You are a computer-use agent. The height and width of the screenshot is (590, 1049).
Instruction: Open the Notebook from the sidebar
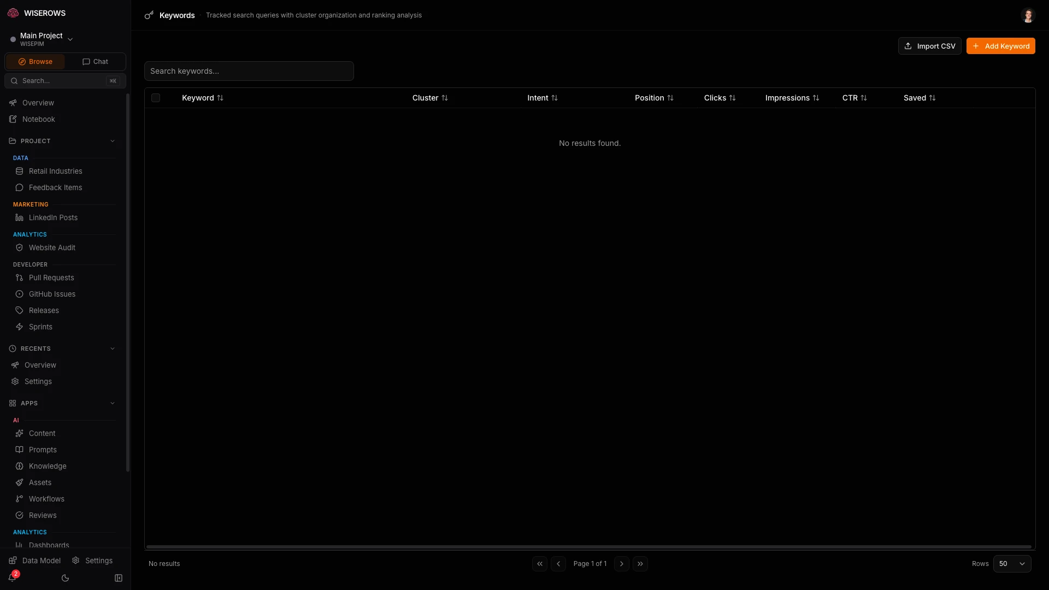[39, 119]
